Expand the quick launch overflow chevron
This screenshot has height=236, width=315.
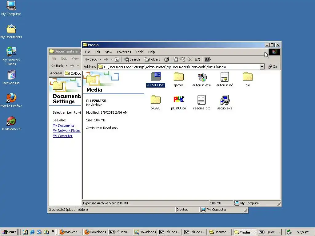pyautogui.click(x=53, y=231)
